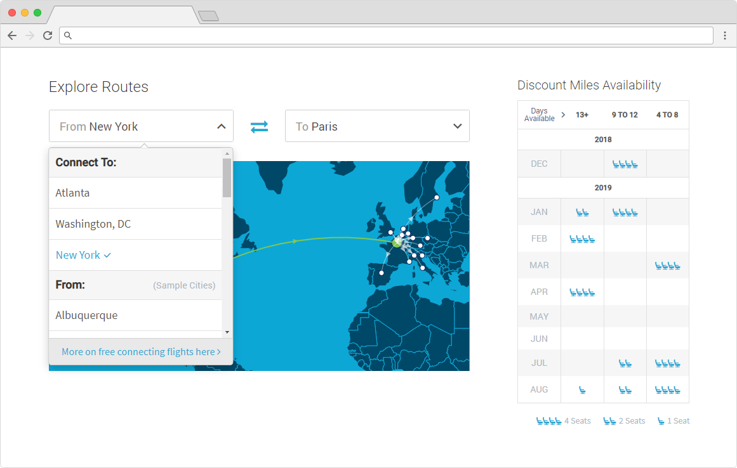737x468 pixels.
Task: Select the four-seat icon in MAR 4 TO 8 column
Action: (667, 265)
